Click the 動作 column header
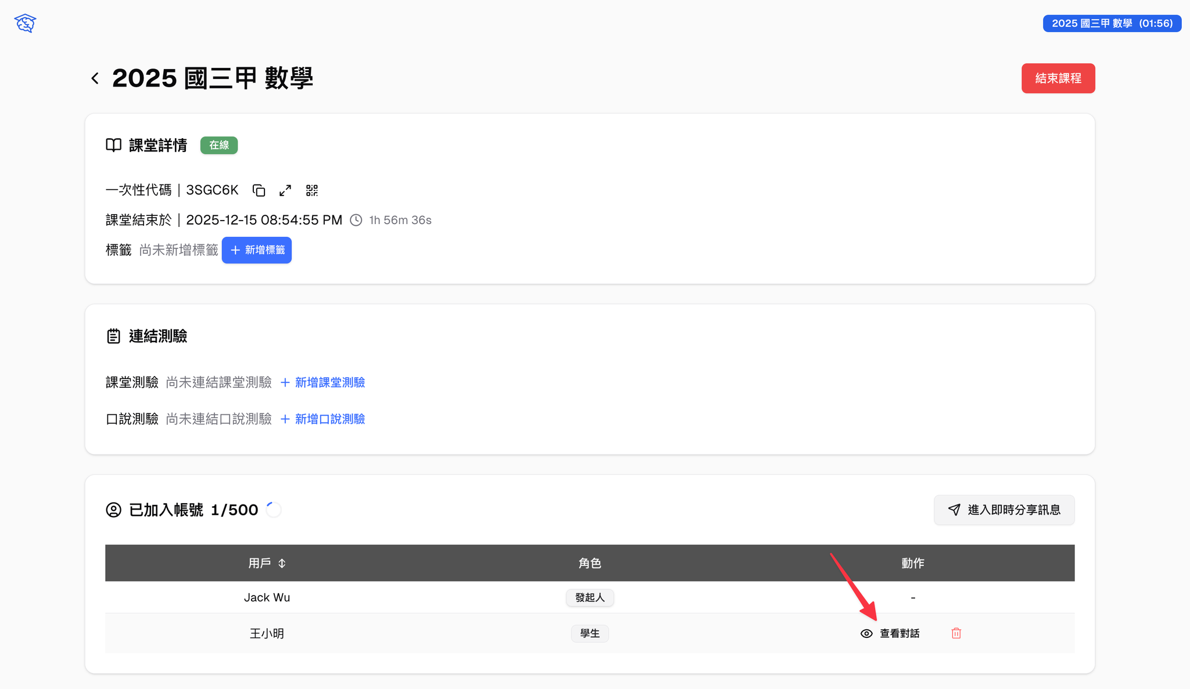Viewport: 1190px width, 689px height. click(913, 563)
